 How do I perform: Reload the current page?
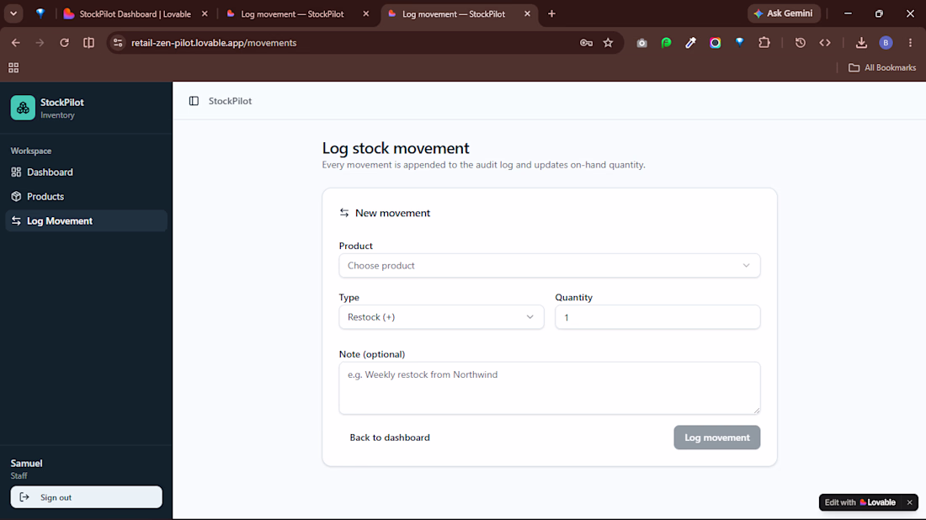[x=64, y=43]
